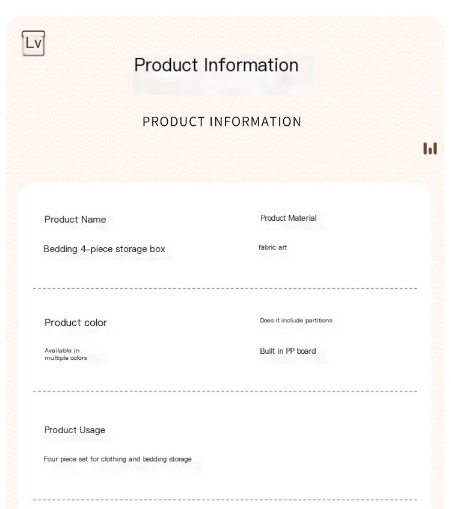Click Bedding 4-piece storage box text
Image resolution: width=451 pixels, height=509 pixels.
[x=104, y=249]
